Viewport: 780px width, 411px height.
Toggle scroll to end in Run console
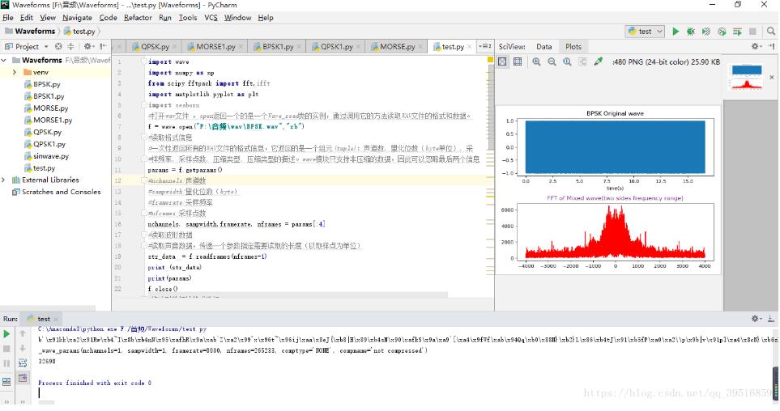23,378
